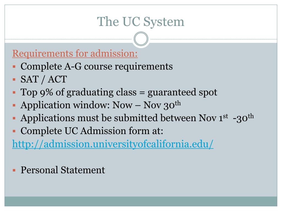
Task: Select 'Application window: Now – Nov 30th' text
Action: pos(101,105)
